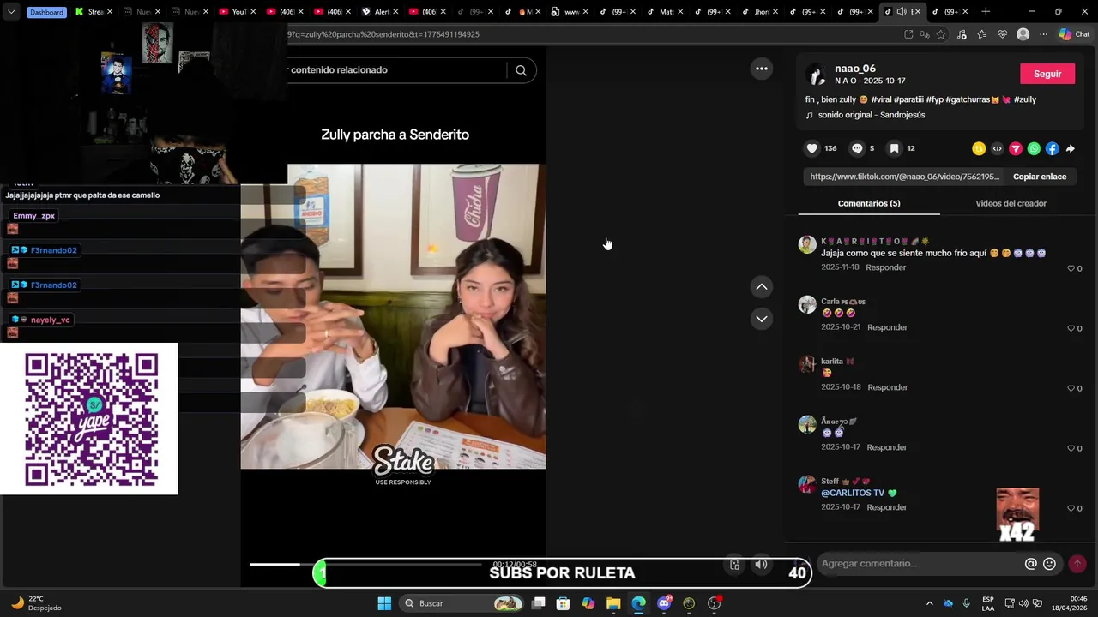Open the @CARLITOS TV mention

853,493
